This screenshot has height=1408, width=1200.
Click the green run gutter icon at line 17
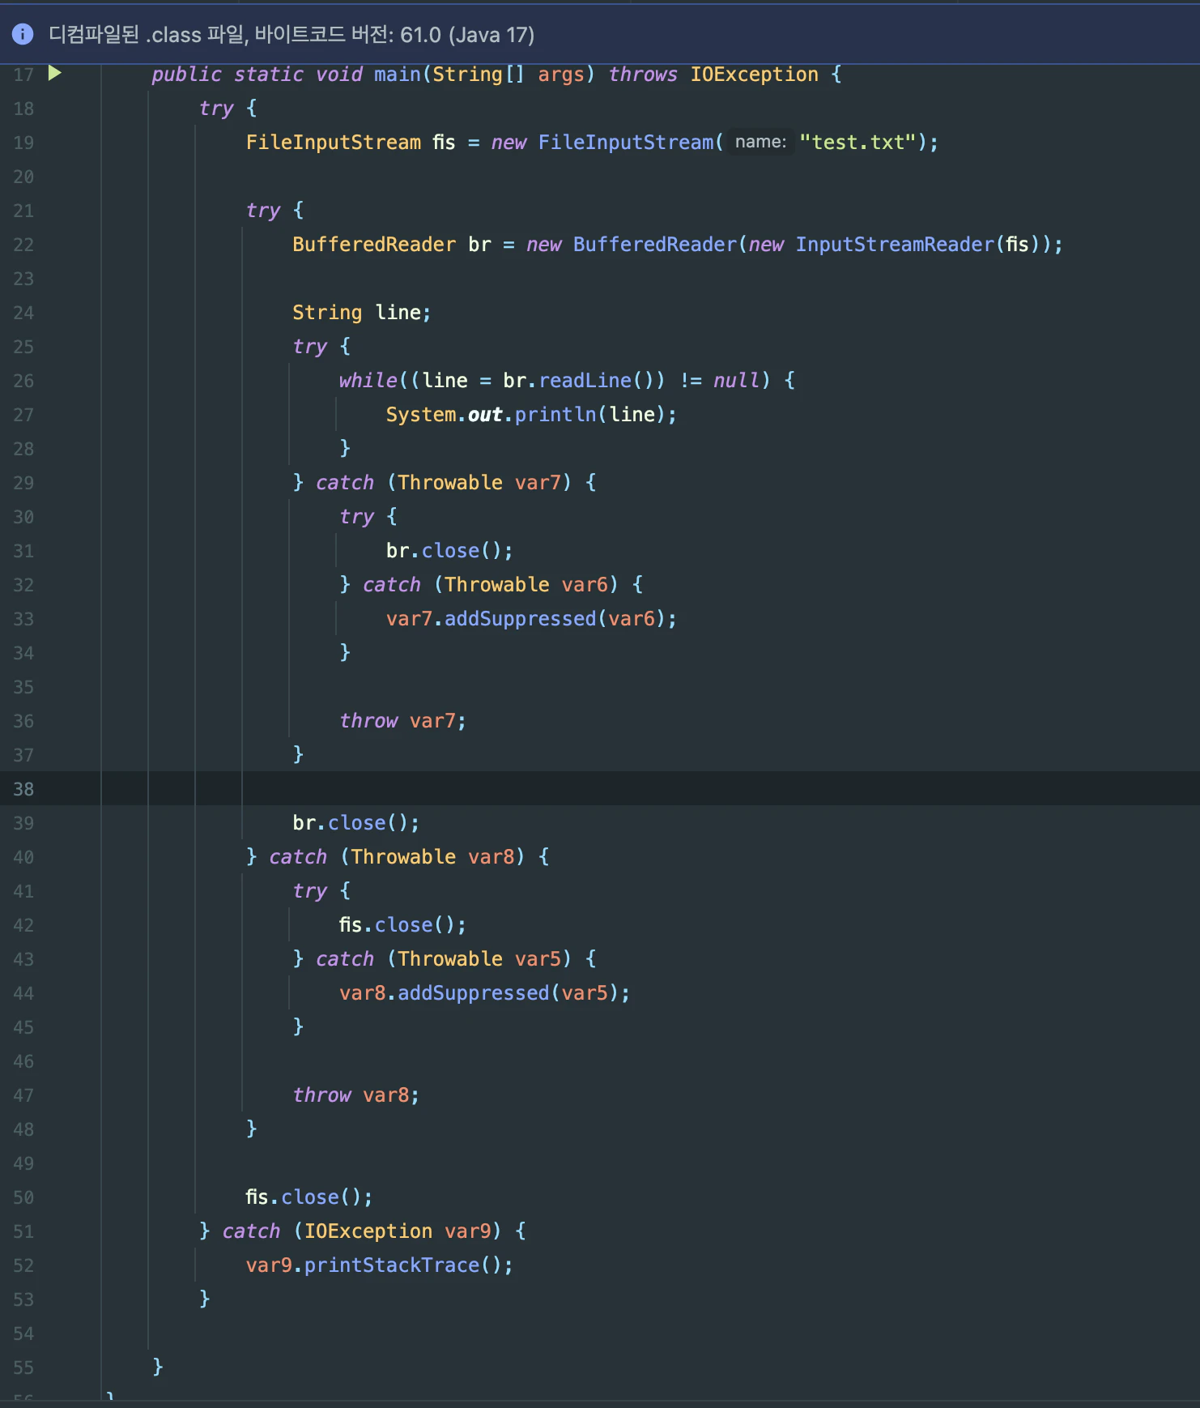click(54, 74)
